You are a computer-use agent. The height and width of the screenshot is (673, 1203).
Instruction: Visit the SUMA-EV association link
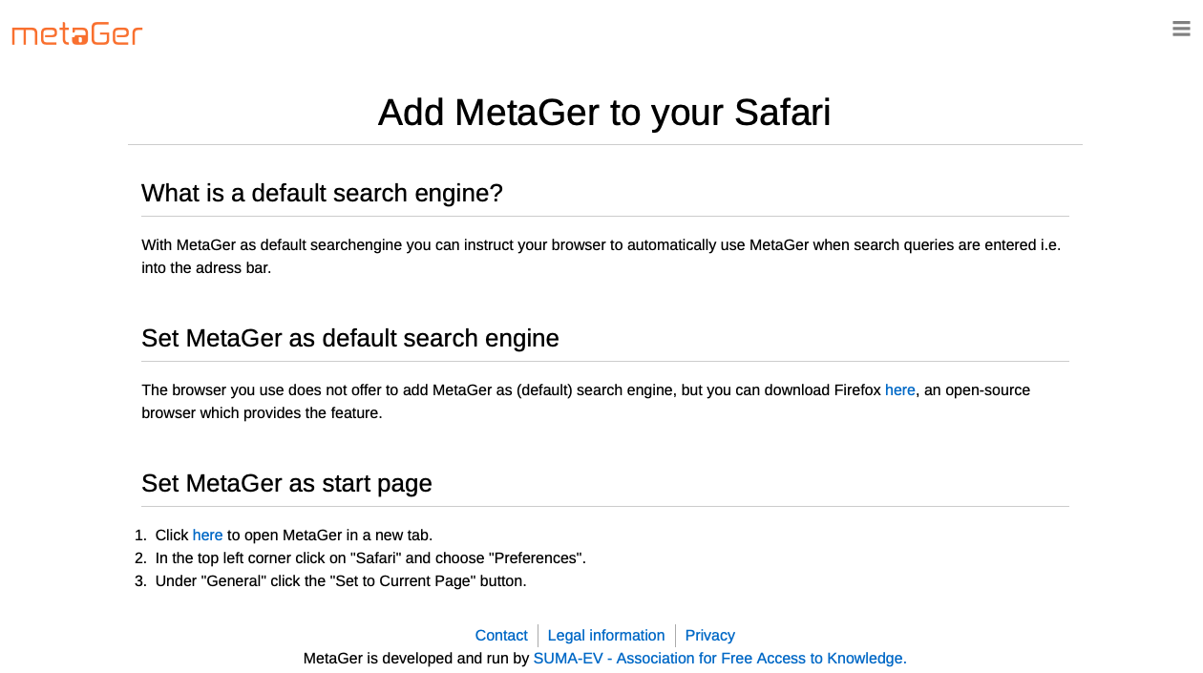[x=719, y=659]
